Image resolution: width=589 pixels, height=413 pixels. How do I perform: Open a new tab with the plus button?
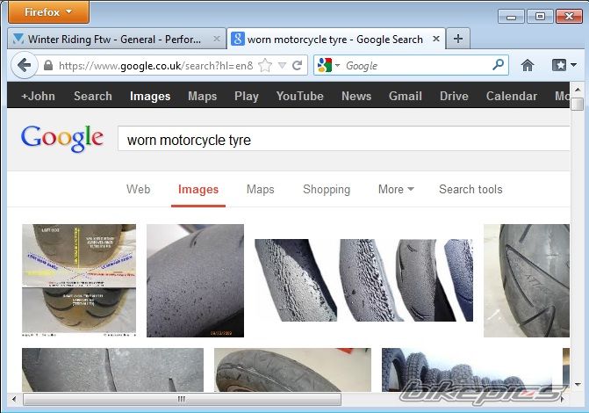point(458,39)
